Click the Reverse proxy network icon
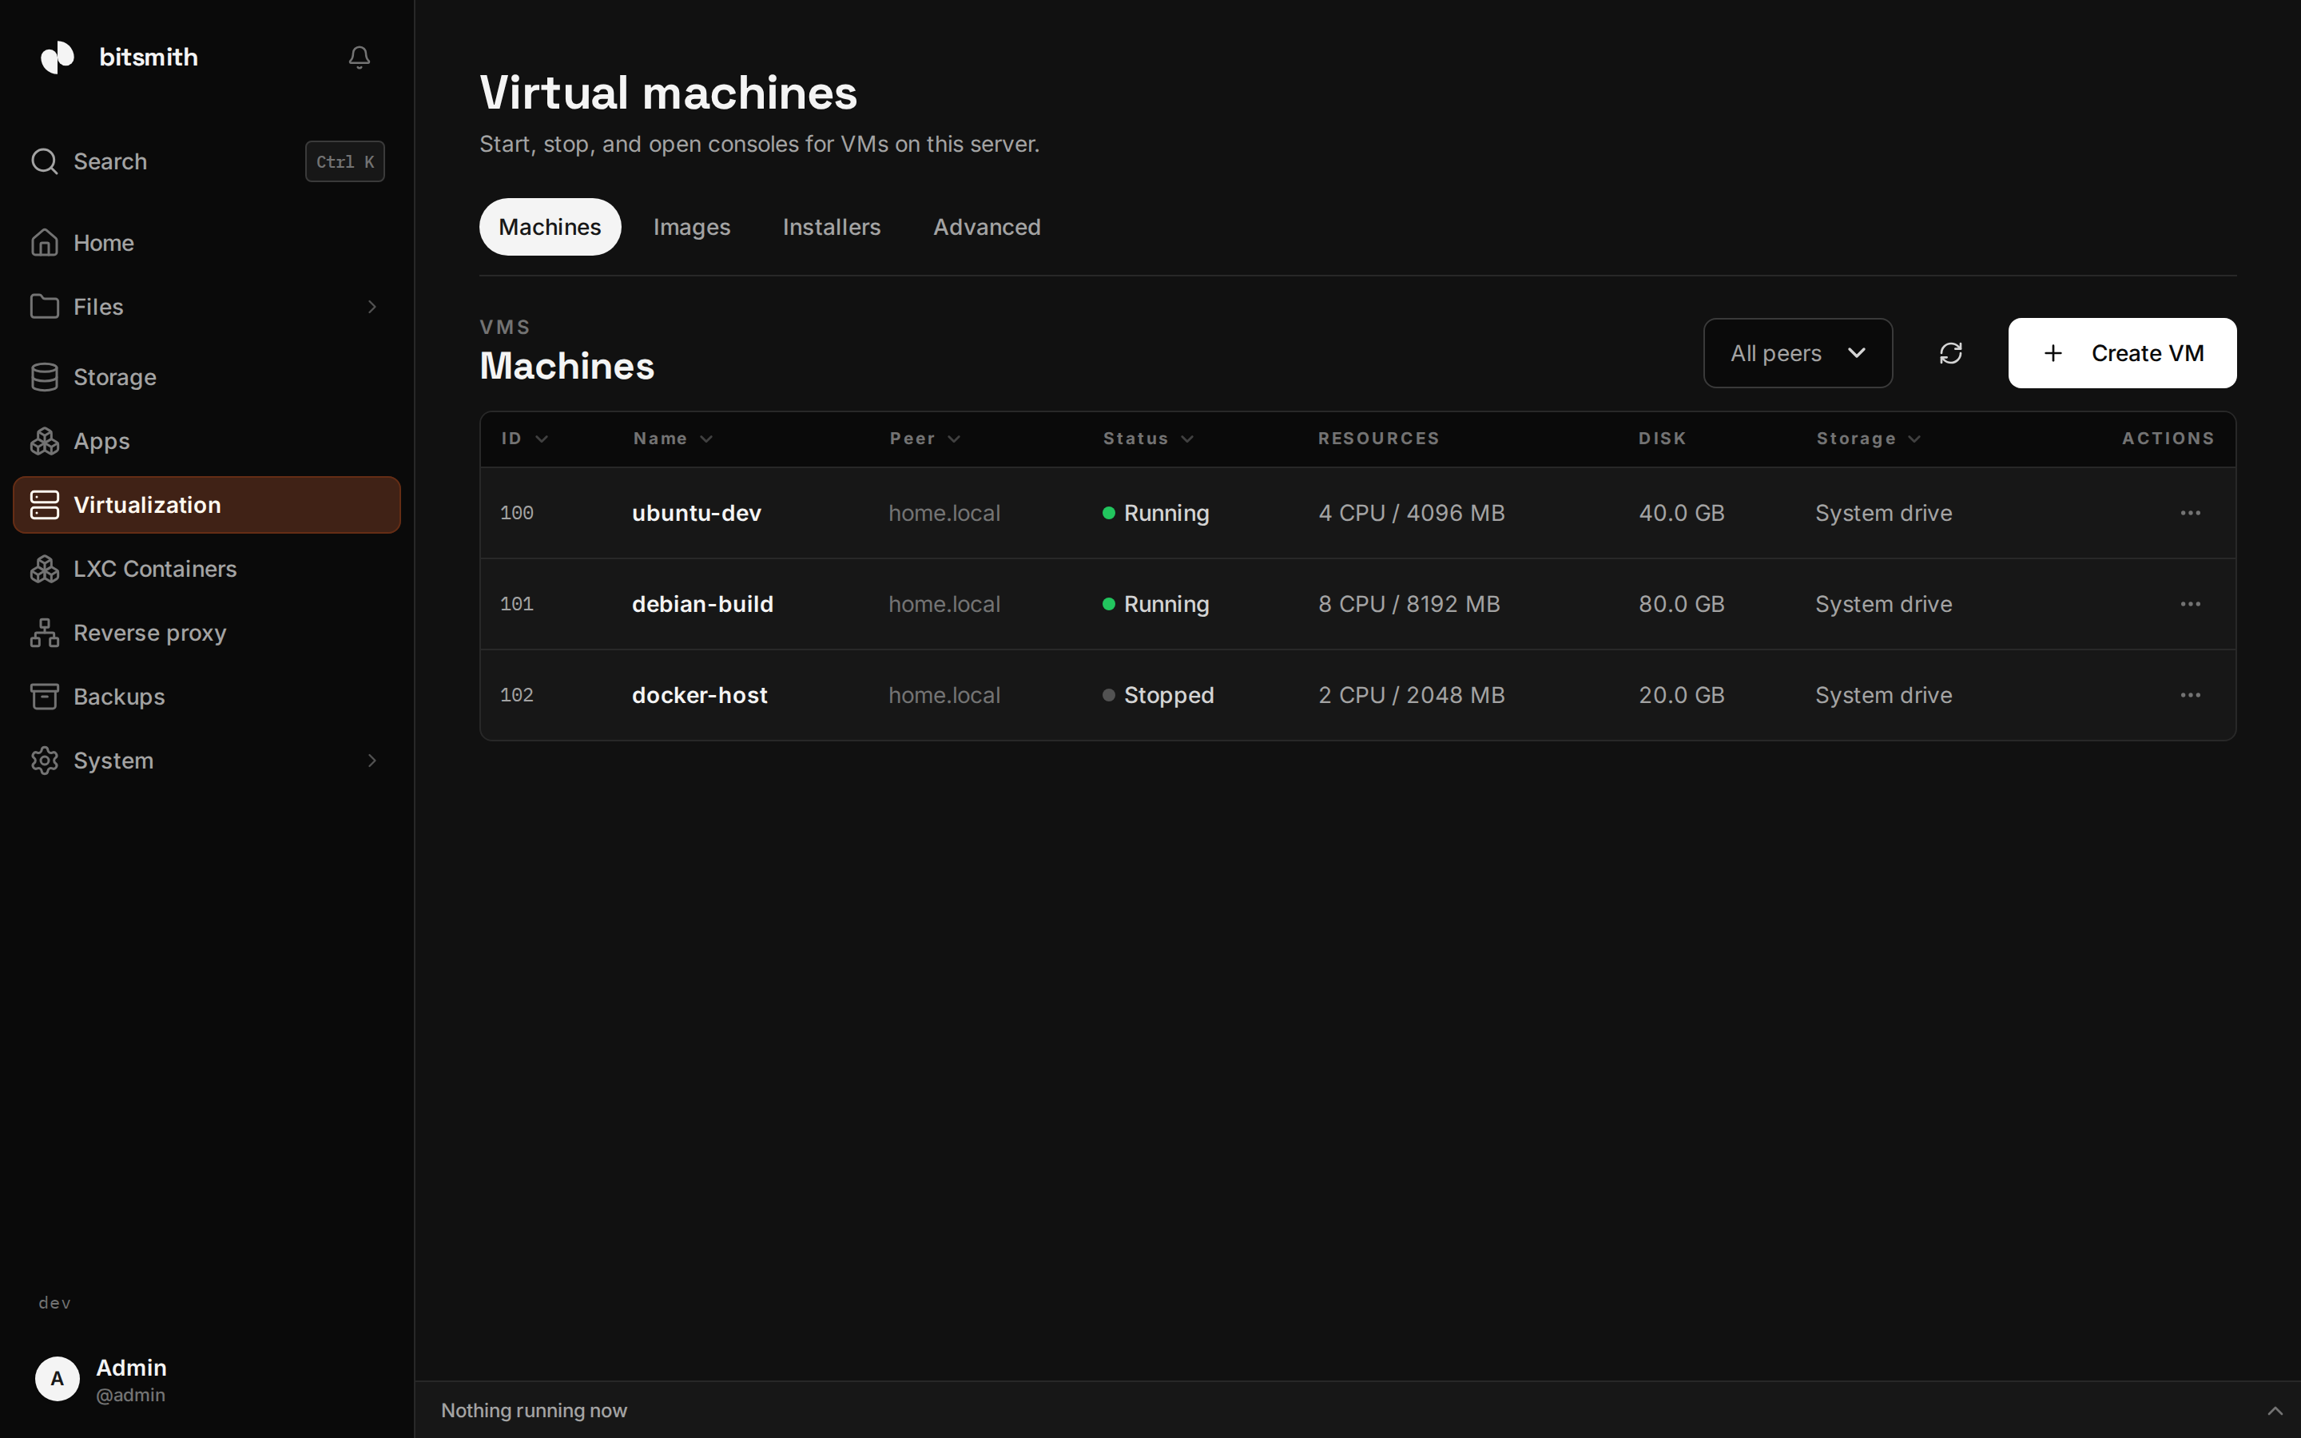Viewport: 2301px width, 1438px height. 45,633
